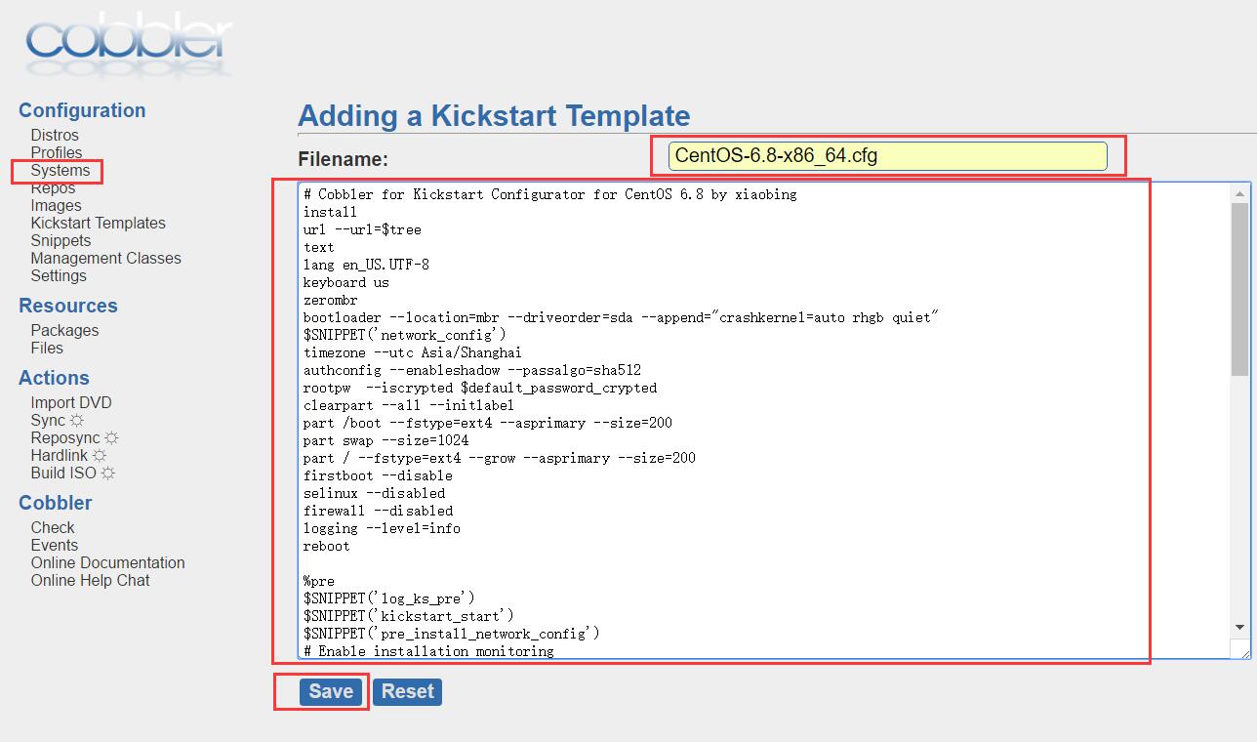Image resolution: width=1257 pixels, height=742 pixels.
Task: Go to the Systems page
Action: tap(61, 170)
